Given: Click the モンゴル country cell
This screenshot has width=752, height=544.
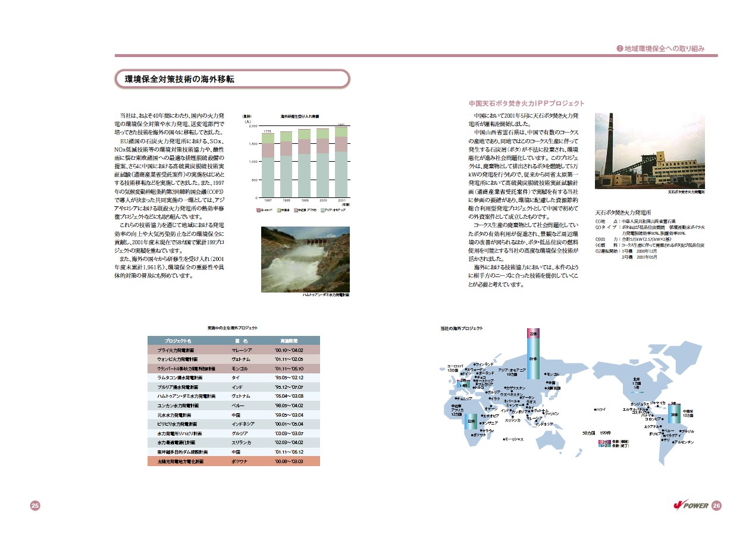Looking at the screenshot, I should click(x=239, y=369).
